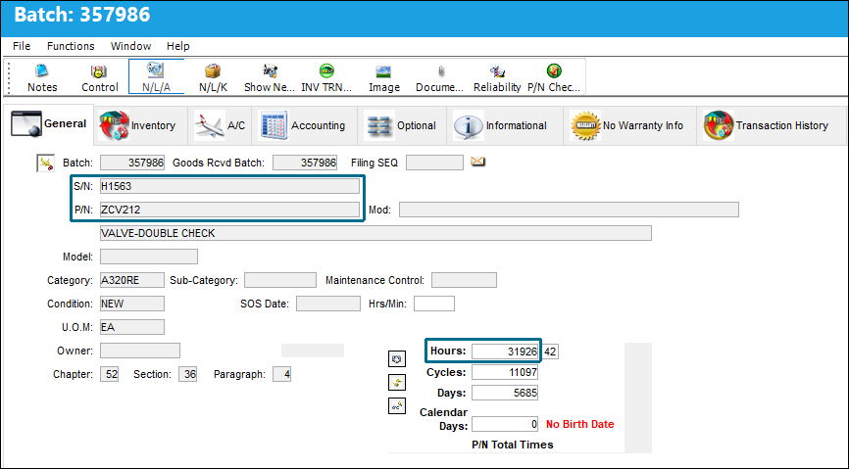Image resolution: width=849 pixels, height=469 pixels.
Task: Click the U.O.M field showing EA
Action: pyautogui.click(x=132, y=327)
